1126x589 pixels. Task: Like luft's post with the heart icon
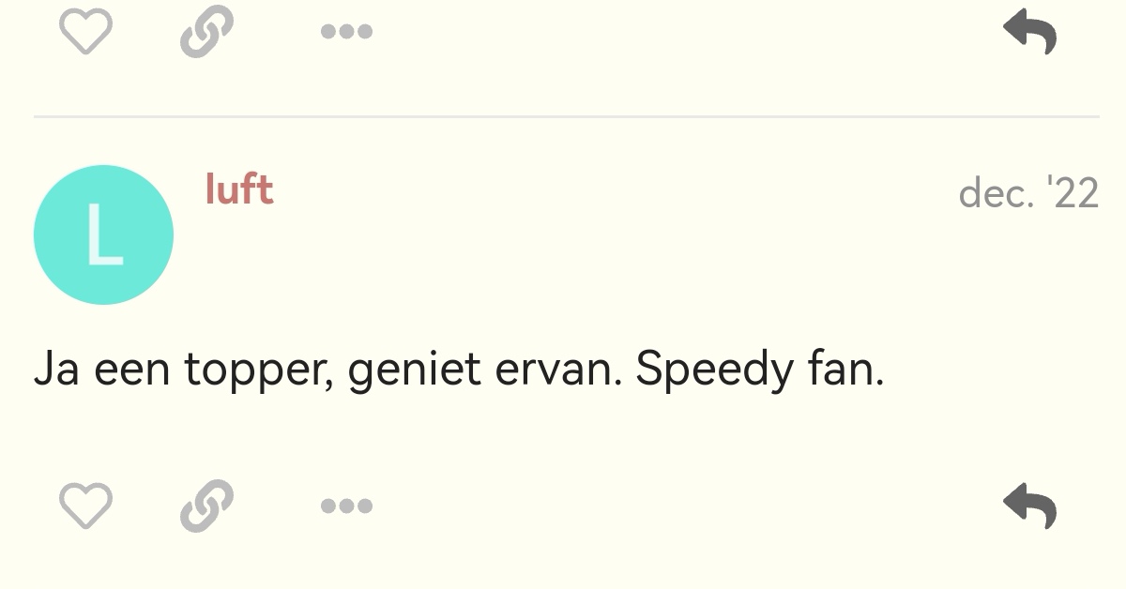[x=85, y=506]
